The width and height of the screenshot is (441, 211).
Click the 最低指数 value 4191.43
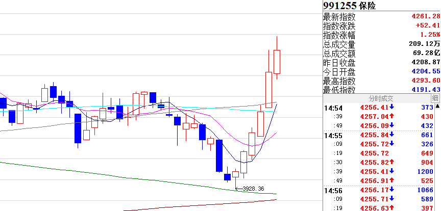pyautogui.click(x=426, y=90)
